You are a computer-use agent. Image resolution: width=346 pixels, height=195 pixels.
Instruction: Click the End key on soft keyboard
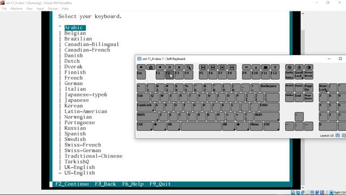[299, 97]
